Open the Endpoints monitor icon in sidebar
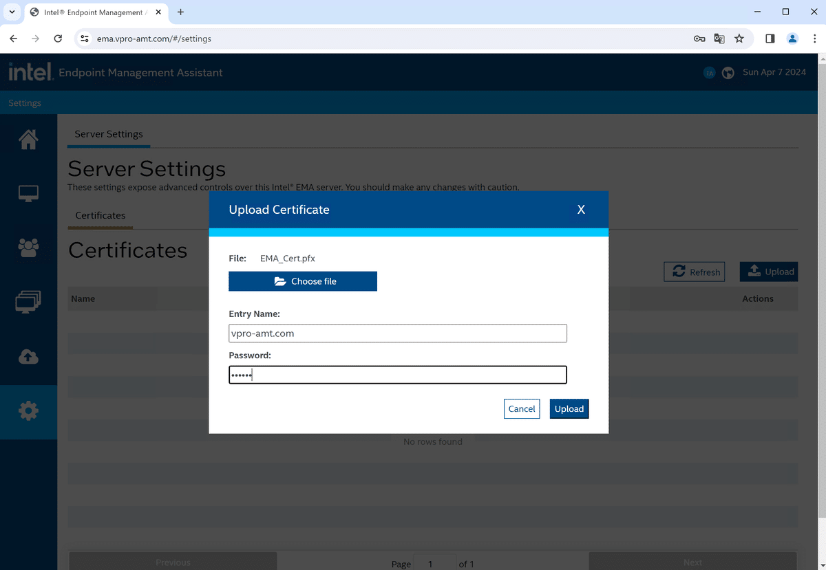 coord(28,193)
